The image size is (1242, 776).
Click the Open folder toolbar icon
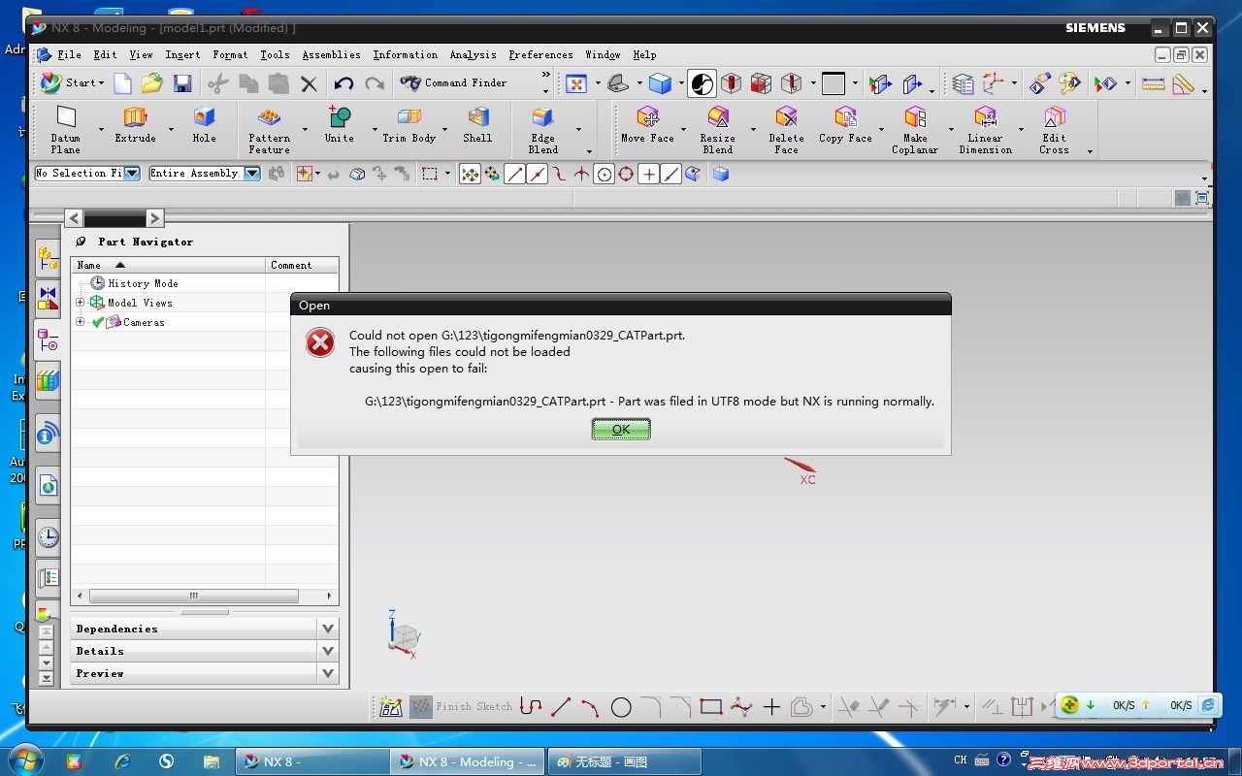coord(151,83)
